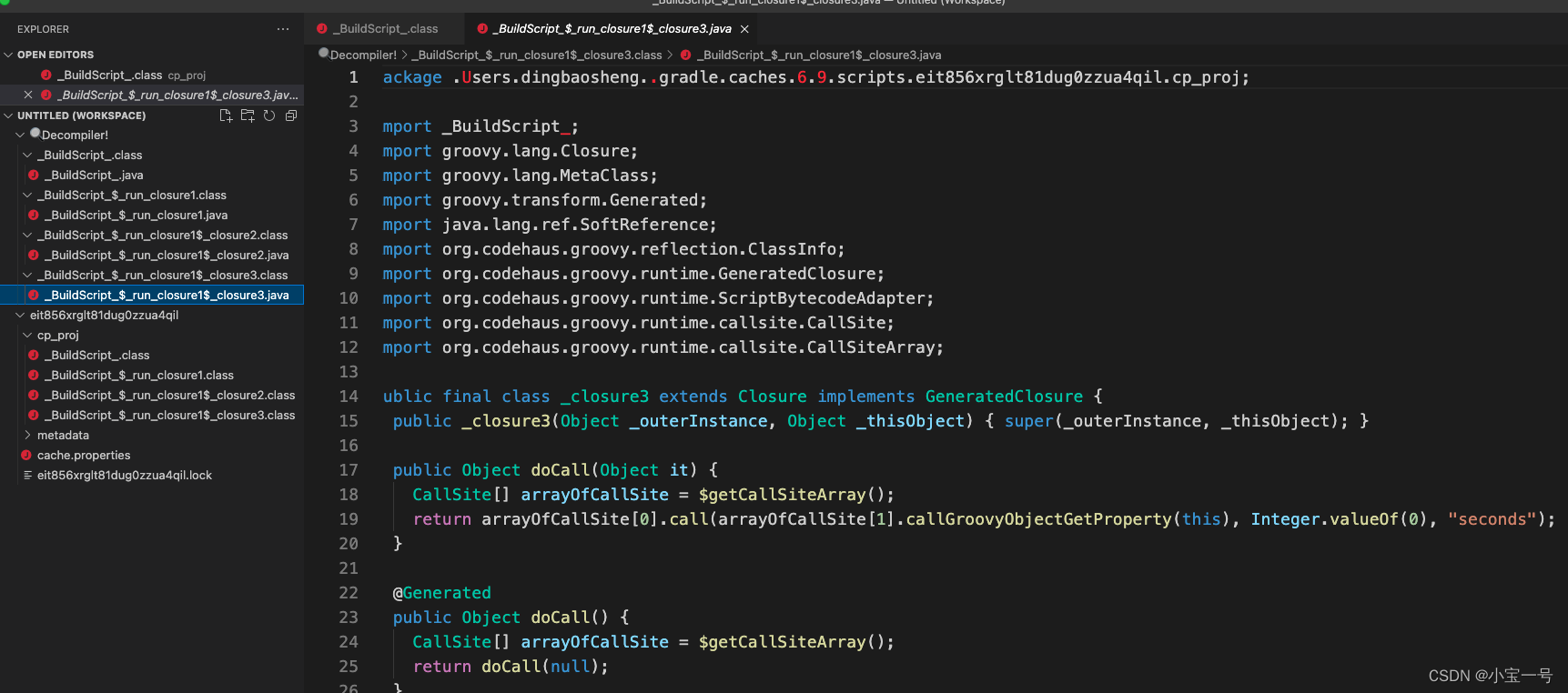Viewport: 1568px width, 693px height.
Task: Click the Java icon of _BuildScript_$_run_closure1$_closure2.class in cp_proj
Action: tap(34, 395)
